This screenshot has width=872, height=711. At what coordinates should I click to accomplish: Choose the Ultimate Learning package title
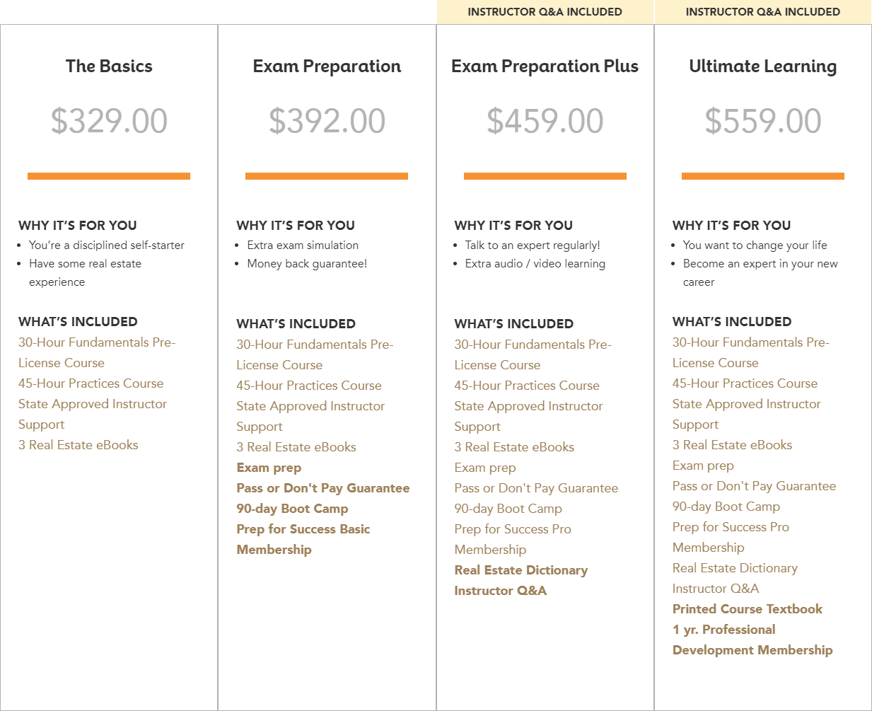[762, 67]
